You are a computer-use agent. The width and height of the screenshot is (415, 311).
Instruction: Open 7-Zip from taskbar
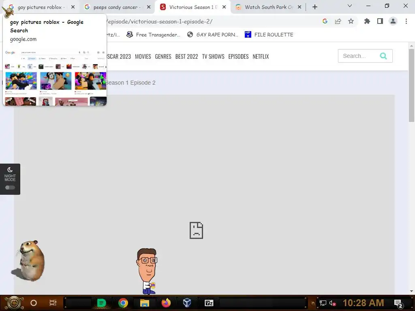(x=209, y=303)
